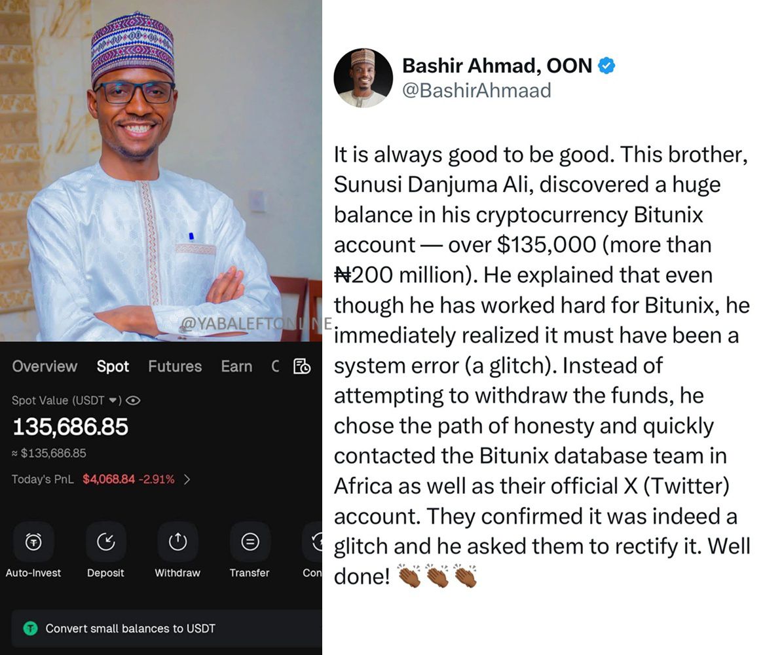Viewport: 763px width, 655px height.
Task: Click the large photo of the man
Action: (x=160, y=170)
